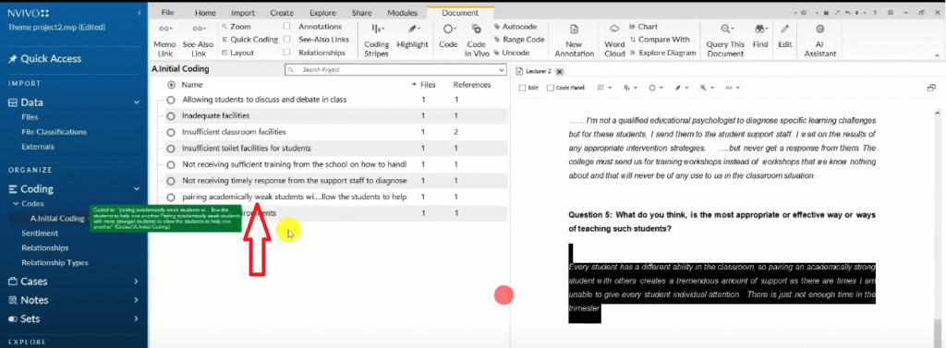Viewport: 946px width, 348px height.
Task: Click the Edit pencil in ribbon
Action: [784, 36]
